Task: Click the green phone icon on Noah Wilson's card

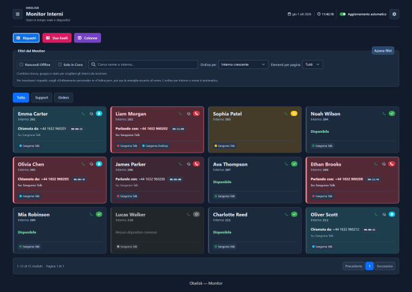Action: click(384, 113)
